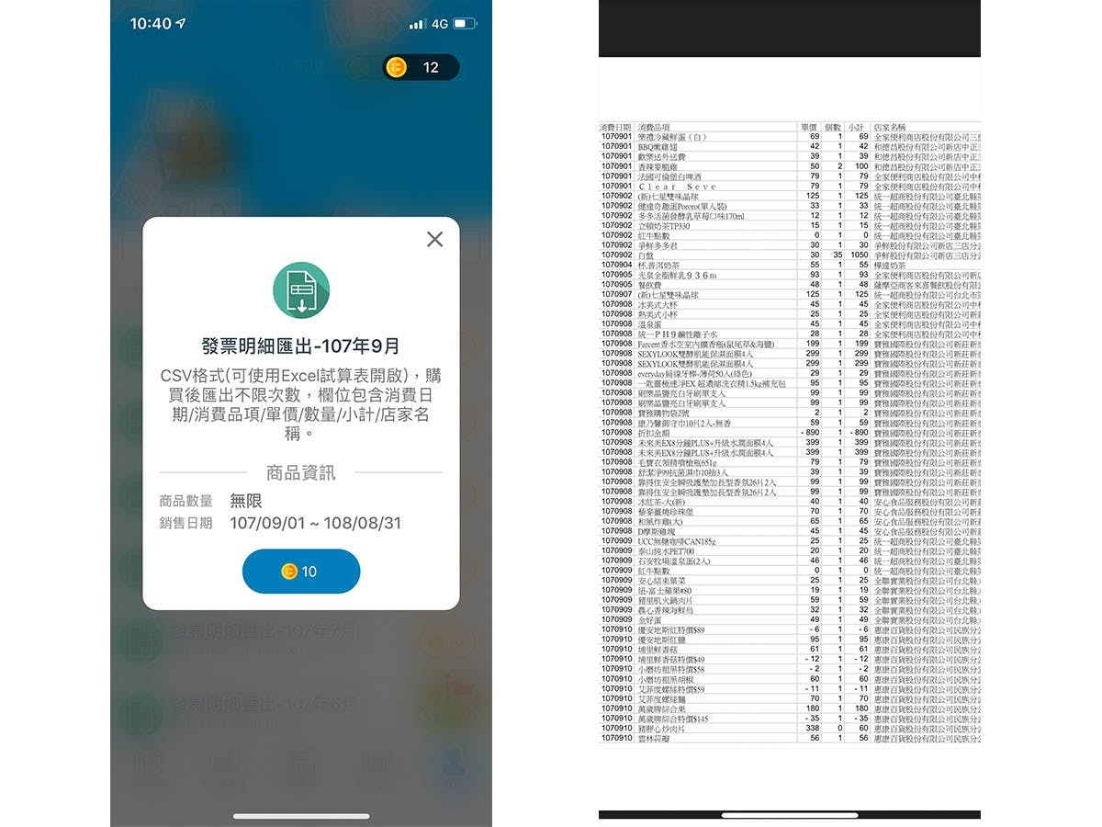Open the blurred 發票明細匯出-107年7月 item behind the dialog

tap(264, 632)
